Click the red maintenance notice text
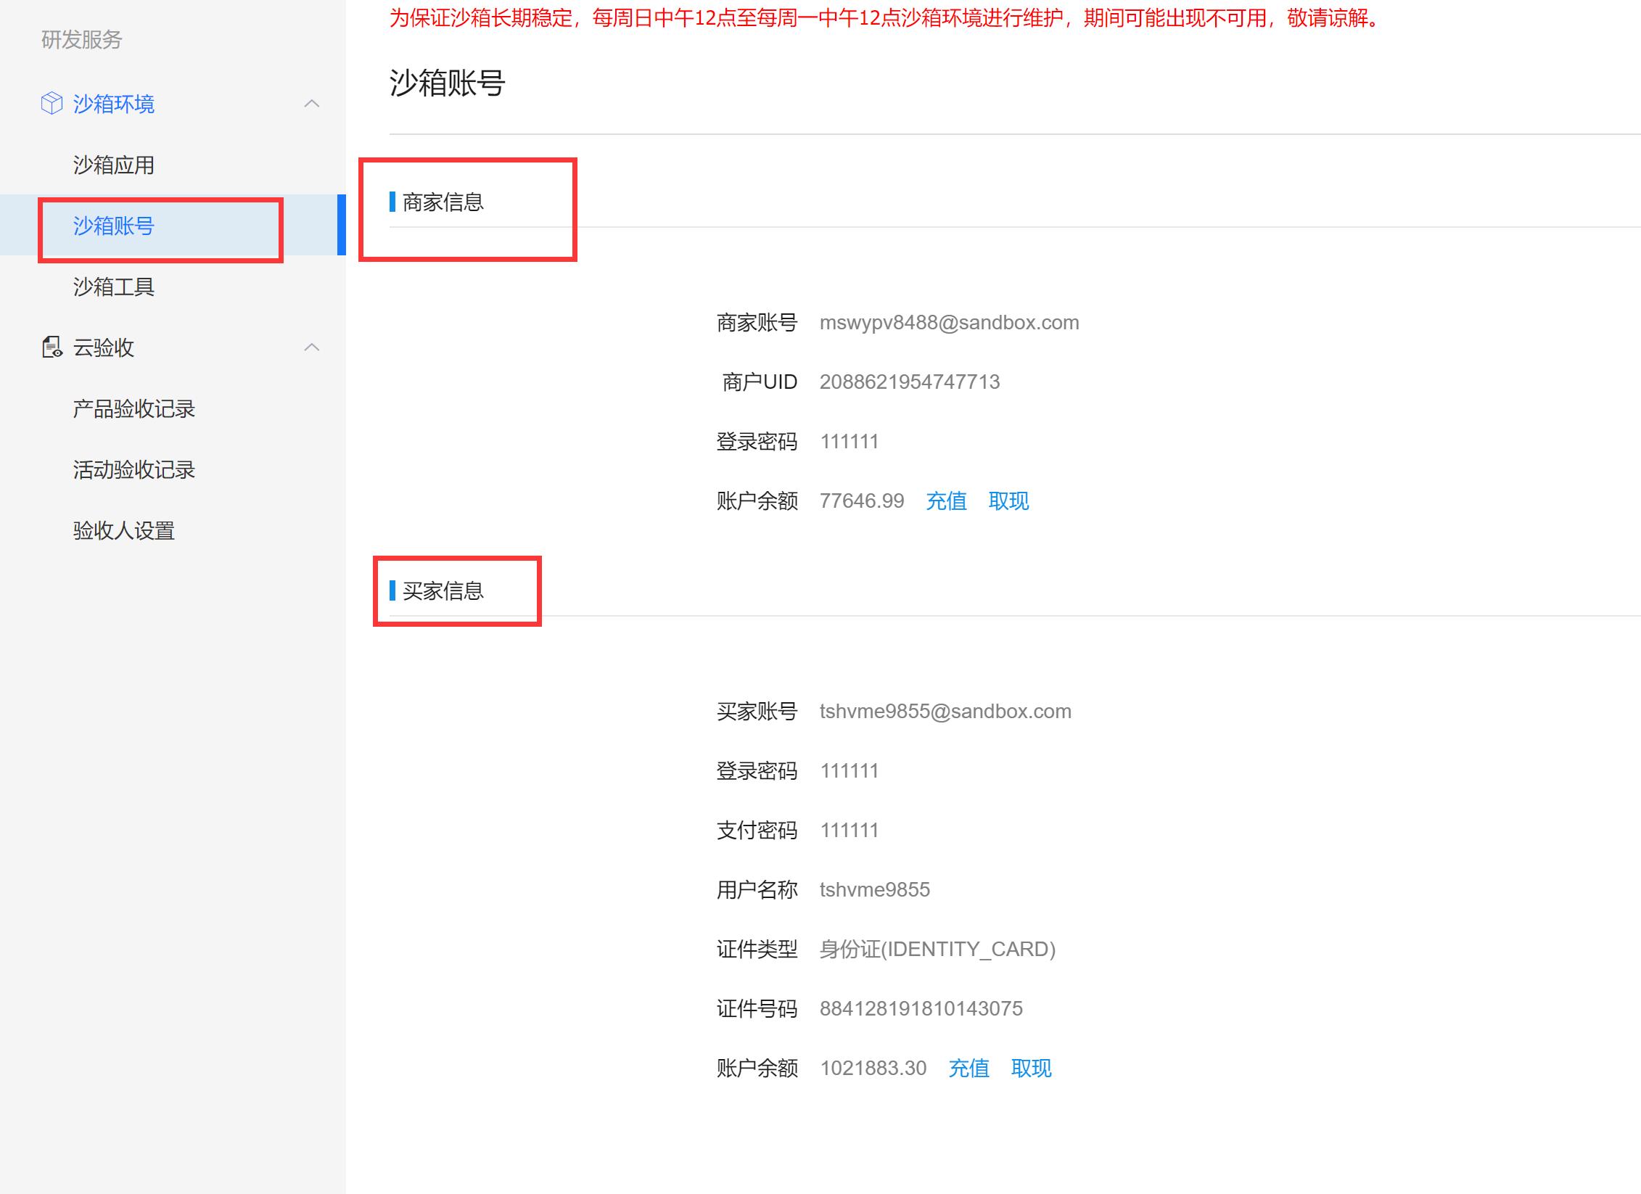Image resolution: width=1641 pixels, height=1194 pixels. [x=884, y=18]
